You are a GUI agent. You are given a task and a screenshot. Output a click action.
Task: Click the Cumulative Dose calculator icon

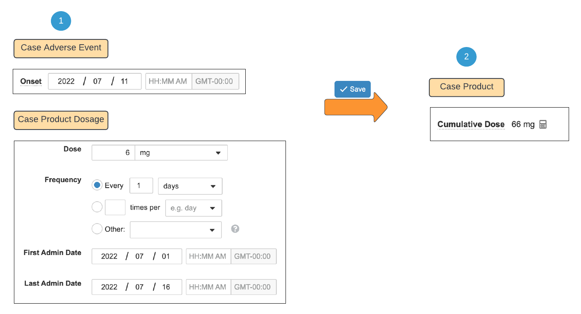[543, 124]
